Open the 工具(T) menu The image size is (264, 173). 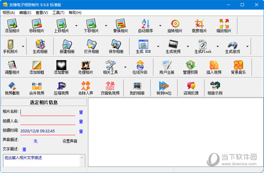point(59,13)
